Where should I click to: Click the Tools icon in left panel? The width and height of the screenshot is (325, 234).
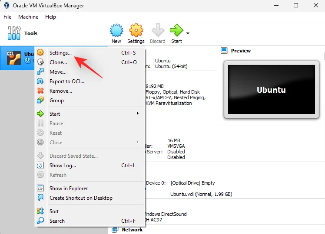coord(15,33)
